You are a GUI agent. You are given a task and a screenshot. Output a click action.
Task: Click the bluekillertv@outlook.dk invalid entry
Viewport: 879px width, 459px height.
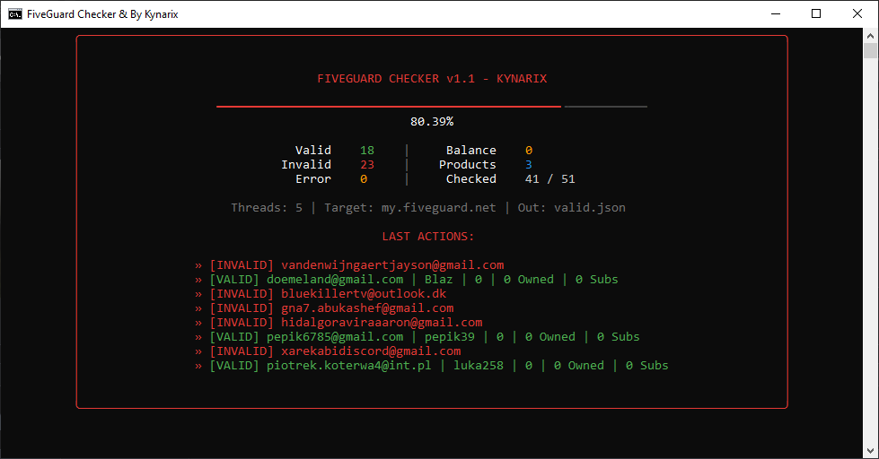pos(321,293)
